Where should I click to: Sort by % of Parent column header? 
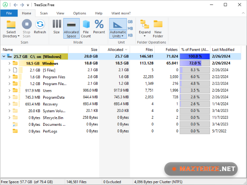[195, 50]
